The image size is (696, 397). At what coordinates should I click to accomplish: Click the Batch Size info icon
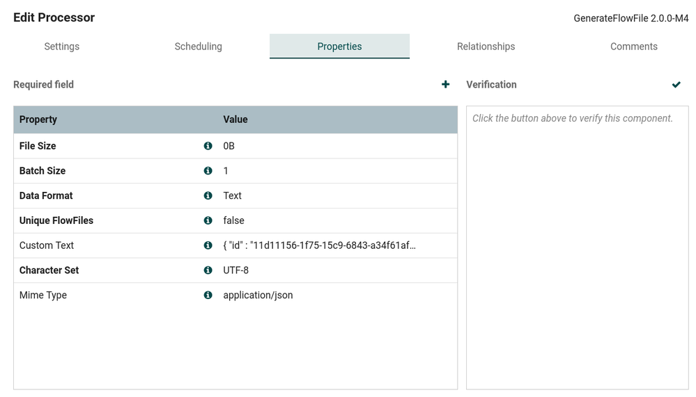(208, 171)
